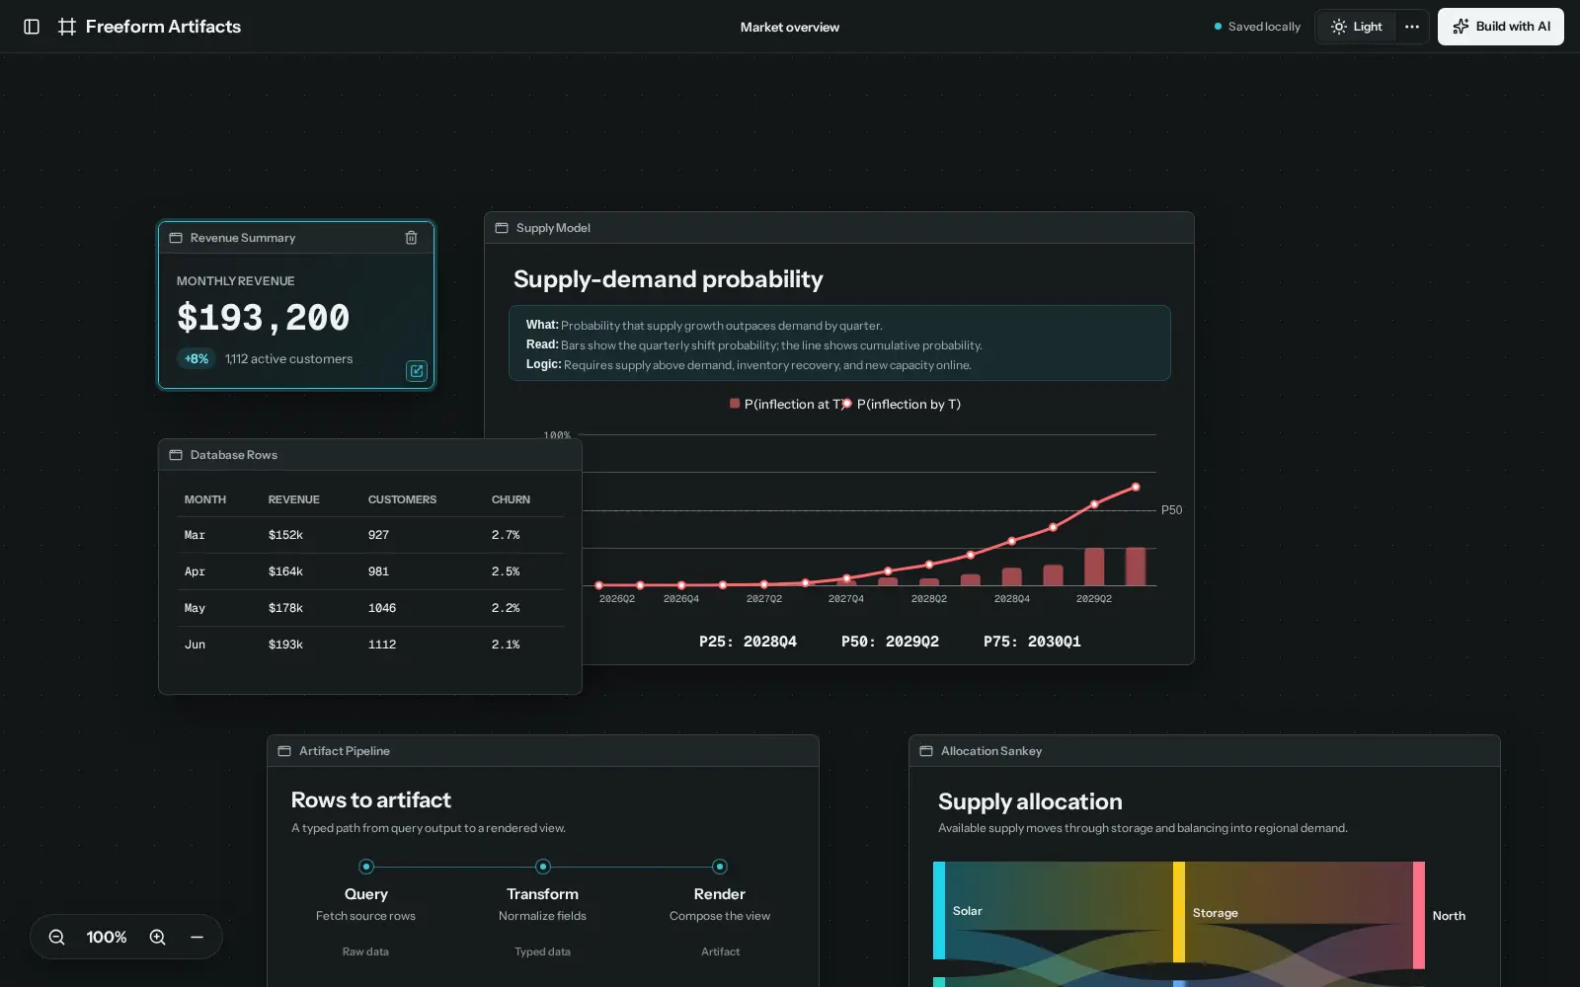This screenshot has height=987, width=1580.
Task: Click the North node in Sankey
Action: (1419, 915)
